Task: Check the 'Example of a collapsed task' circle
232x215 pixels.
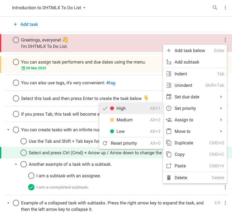Action: (x=16, y=203)
